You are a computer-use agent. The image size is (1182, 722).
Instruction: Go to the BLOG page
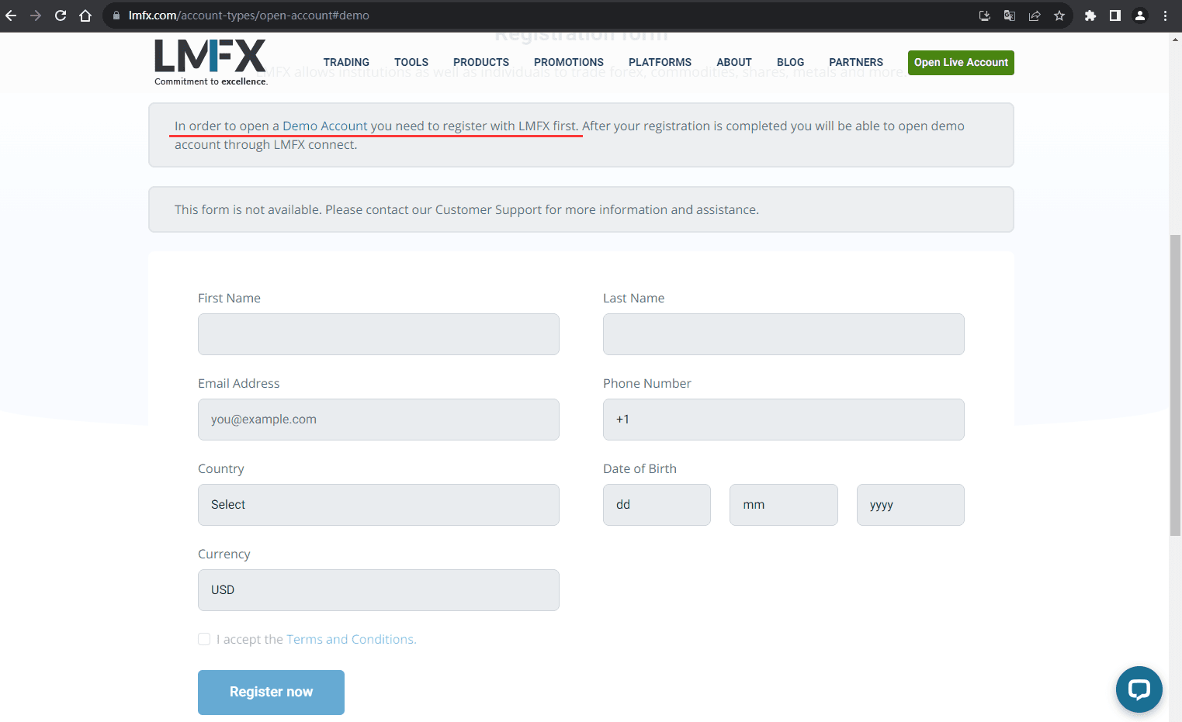[x=790, y=62]
